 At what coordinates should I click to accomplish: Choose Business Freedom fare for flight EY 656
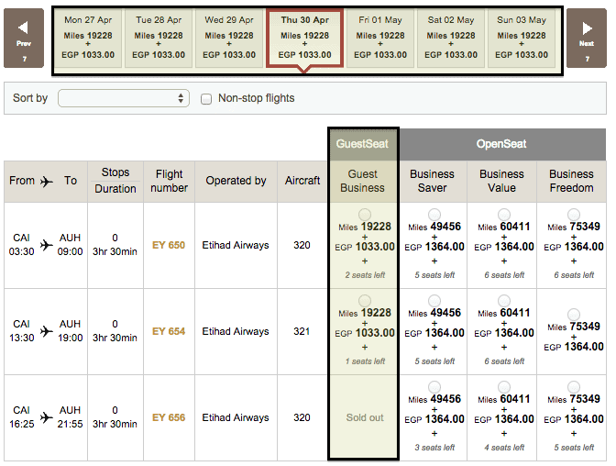[x=573, y=386]
